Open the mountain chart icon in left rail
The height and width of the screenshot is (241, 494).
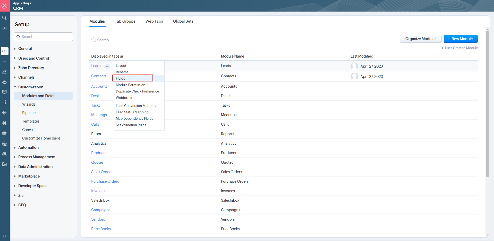[4, 72]
